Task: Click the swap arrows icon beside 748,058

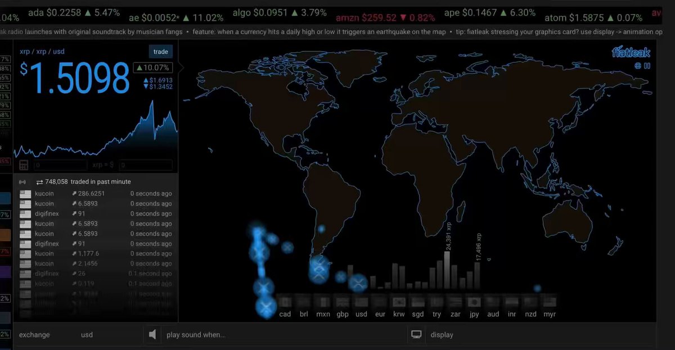Action: pyautogui.click(x=40, y=182)
